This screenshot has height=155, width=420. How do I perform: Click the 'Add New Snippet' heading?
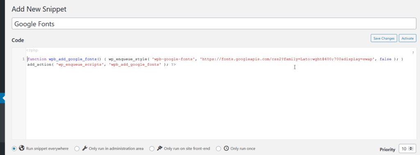click(x=39, y=9)
